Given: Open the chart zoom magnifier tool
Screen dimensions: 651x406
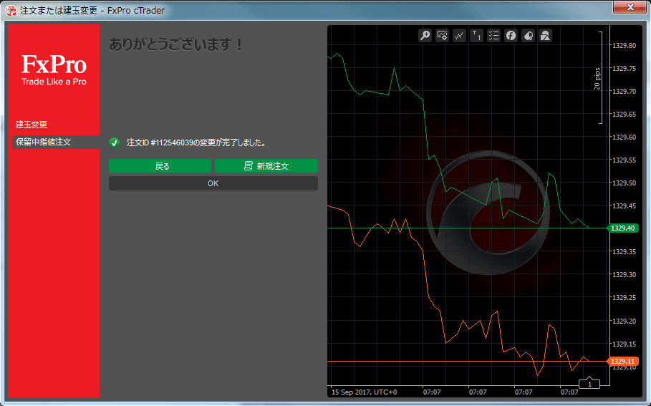Looking at the screenshot, I should (x=425, y=36).
